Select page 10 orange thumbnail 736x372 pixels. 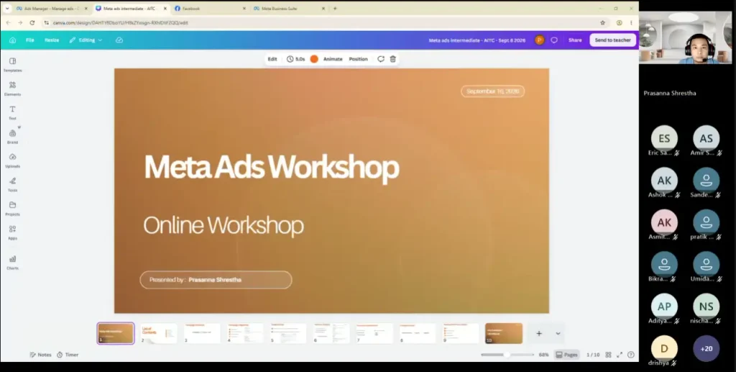click(504, 333)
